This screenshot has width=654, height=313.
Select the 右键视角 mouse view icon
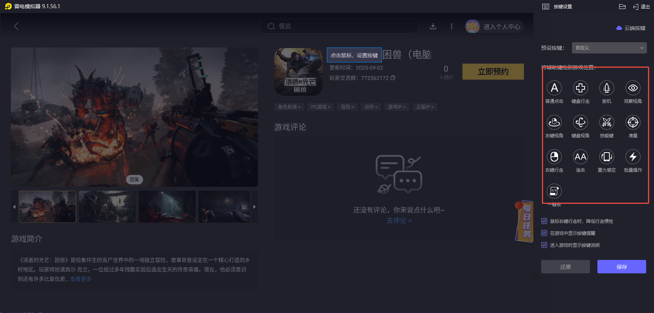coord(554,122)
